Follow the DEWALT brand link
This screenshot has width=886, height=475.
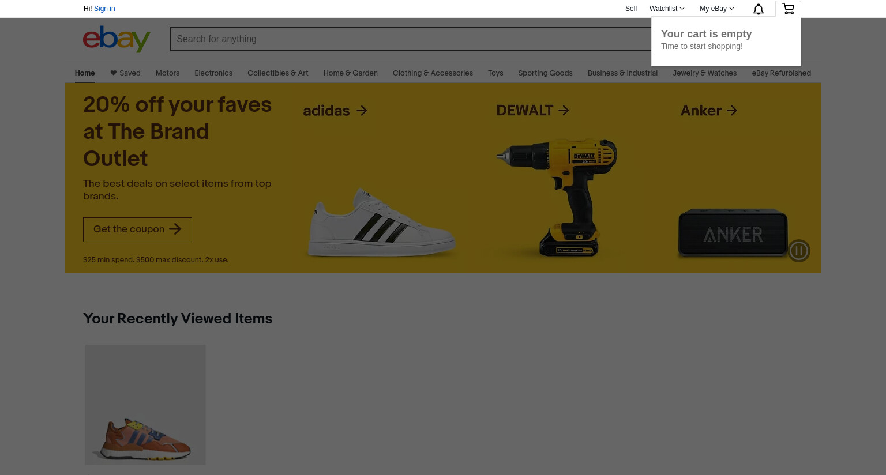(532, 111)
